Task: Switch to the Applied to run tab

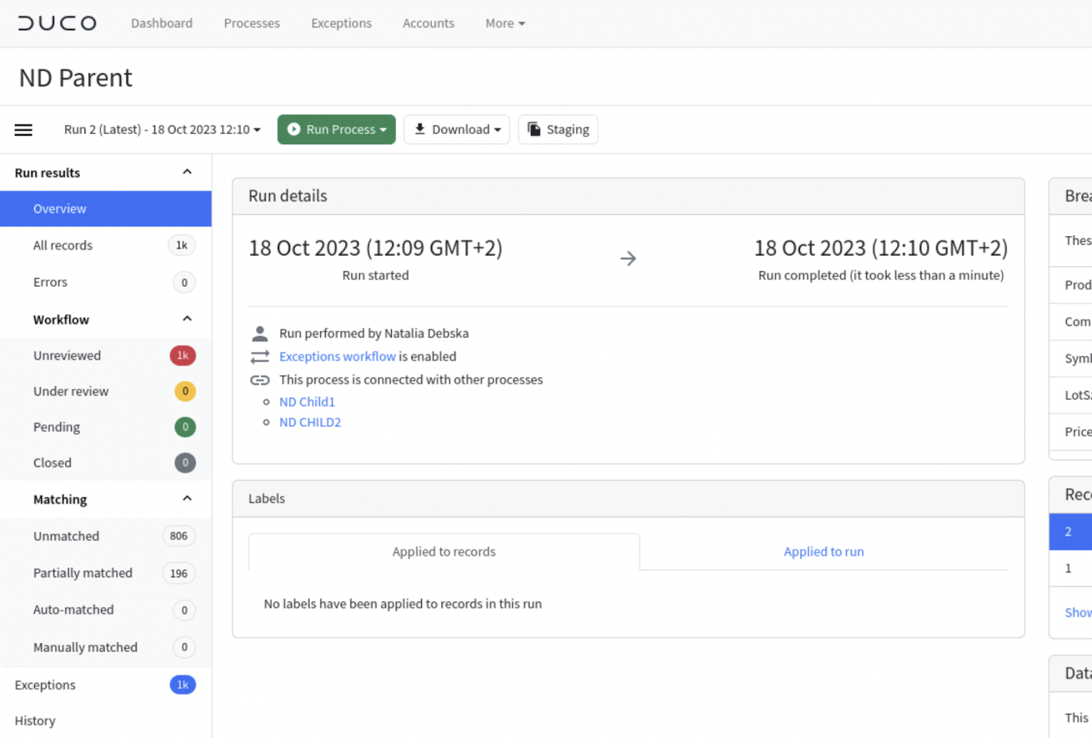Action: pyautogui.click(x=824, y=552)
